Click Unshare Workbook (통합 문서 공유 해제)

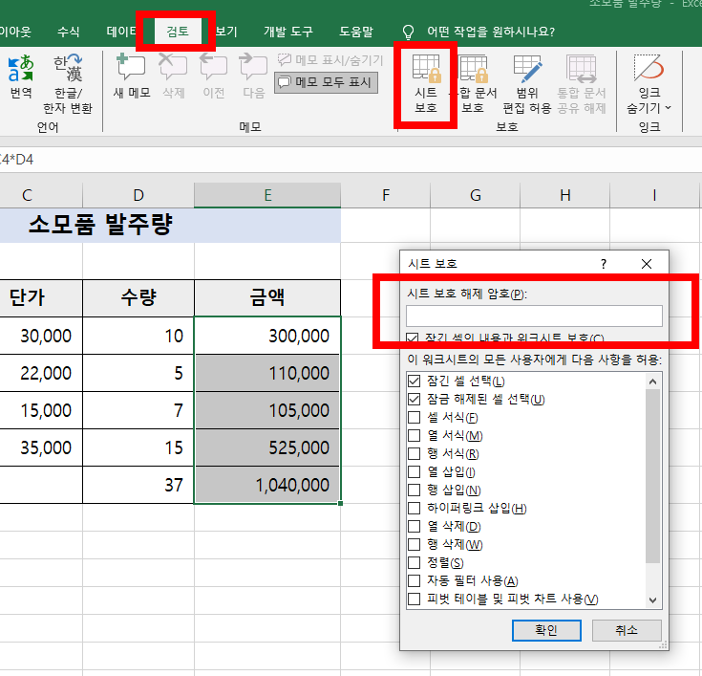(581, 84)
